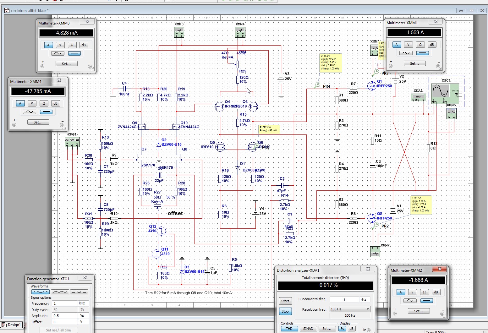Screen dimensions: 488x333
Task: Select the C5 1µF capacitor symbol
Action: point(207,272)
